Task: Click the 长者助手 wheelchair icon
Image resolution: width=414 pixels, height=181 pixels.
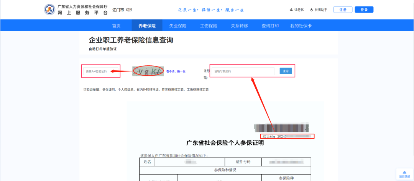Action: [x=312, y=10]
